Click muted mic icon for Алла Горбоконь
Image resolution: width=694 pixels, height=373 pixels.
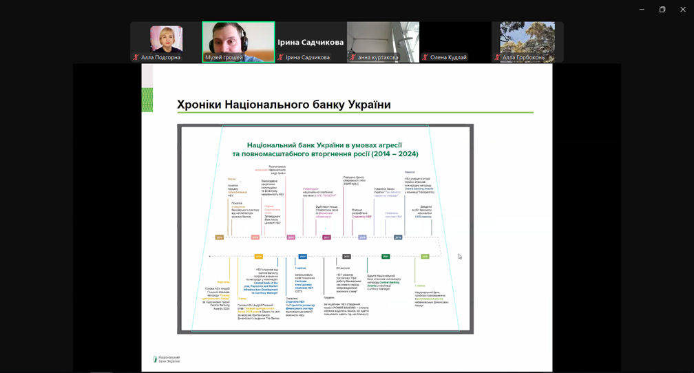(x=498, y=58)
